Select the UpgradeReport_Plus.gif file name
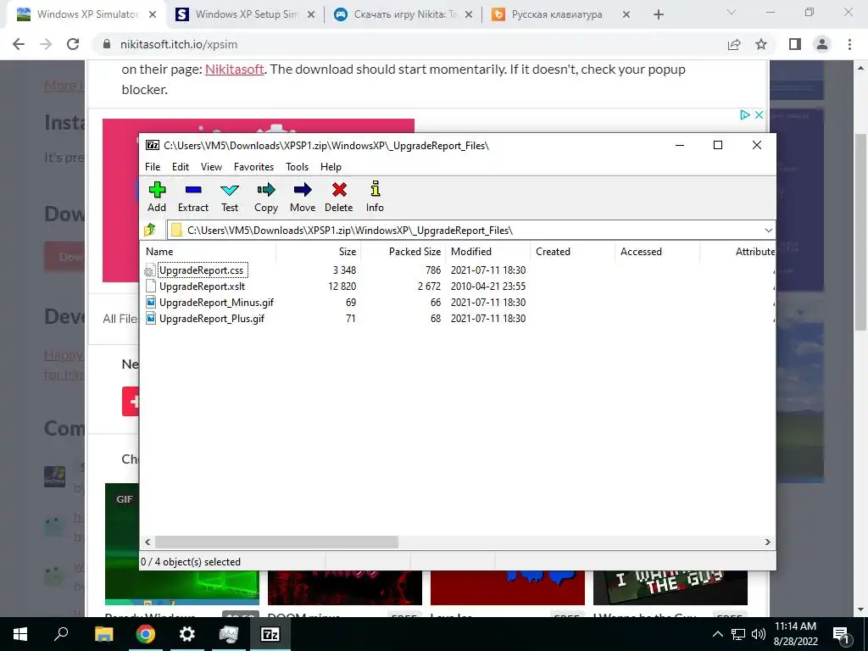Screen dimensions: 868x651 click(x=211, y=319)
